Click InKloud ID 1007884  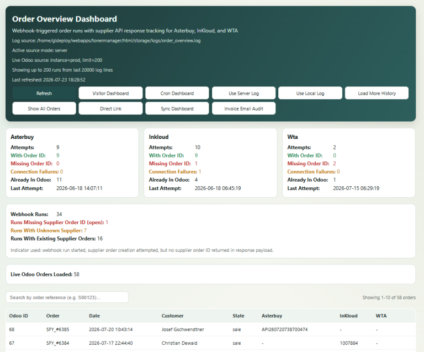pos(349,343)
